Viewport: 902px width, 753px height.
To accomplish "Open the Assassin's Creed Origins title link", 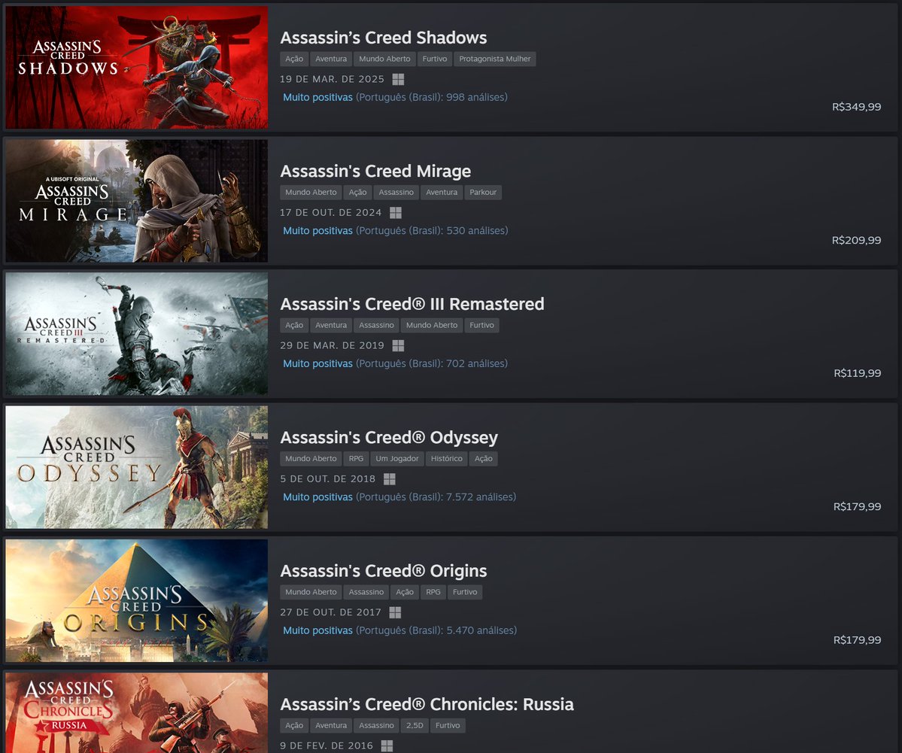I will [384, 571].
